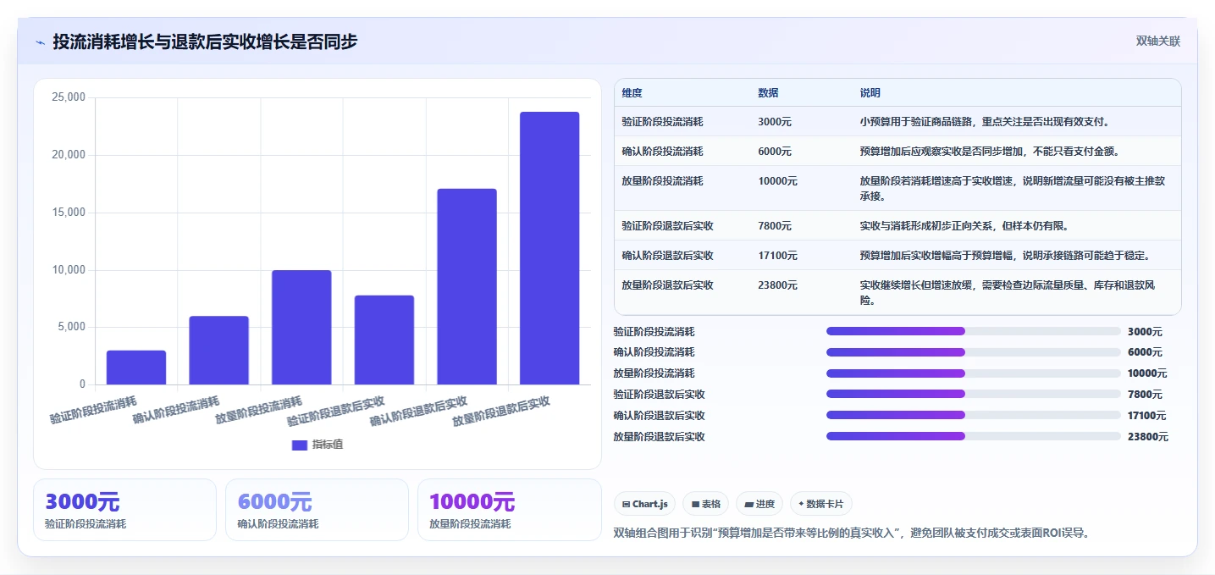The width and height of the screenshot is (1215, 575).
Task: Click the 6000元 cell in the table
Action: [775, 152]
